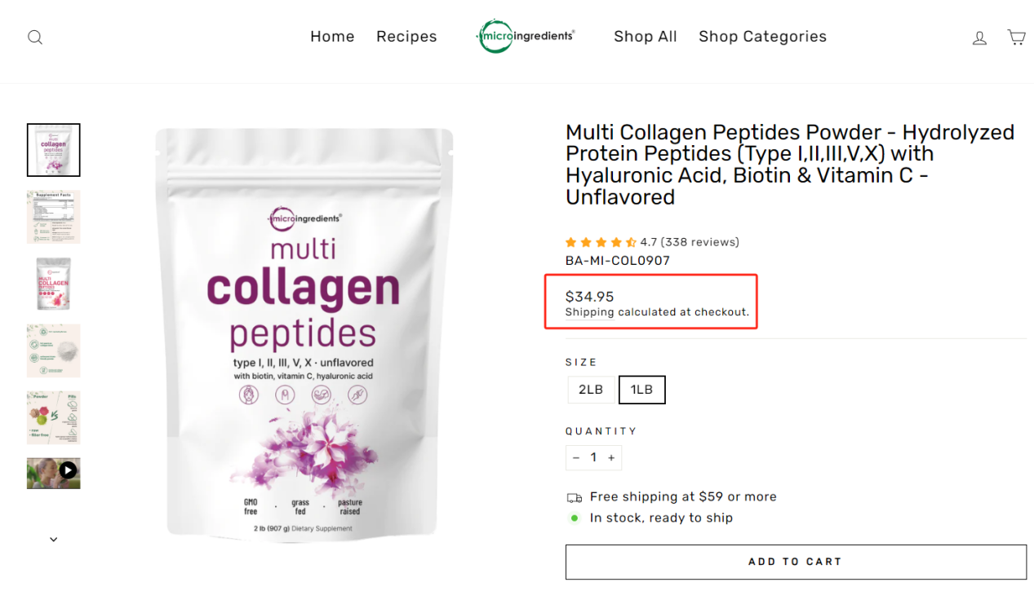
Task: Click the star rating icons
Action: [601, 242]
